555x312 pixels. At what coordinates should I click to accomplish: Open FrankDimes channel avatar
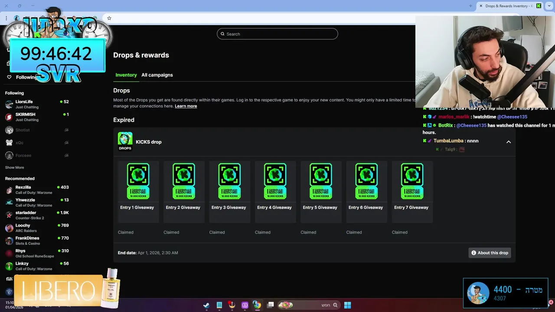coord(9,240)
